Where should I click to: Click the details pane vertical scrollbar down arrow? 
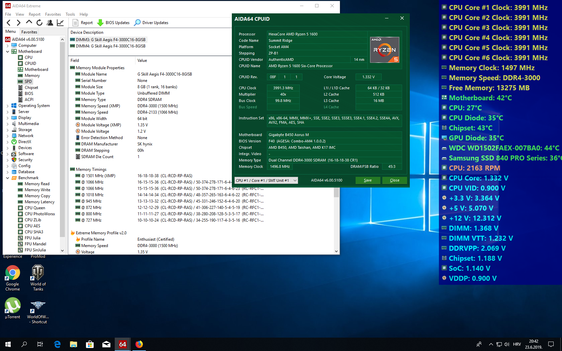click(x=336, y=251)
